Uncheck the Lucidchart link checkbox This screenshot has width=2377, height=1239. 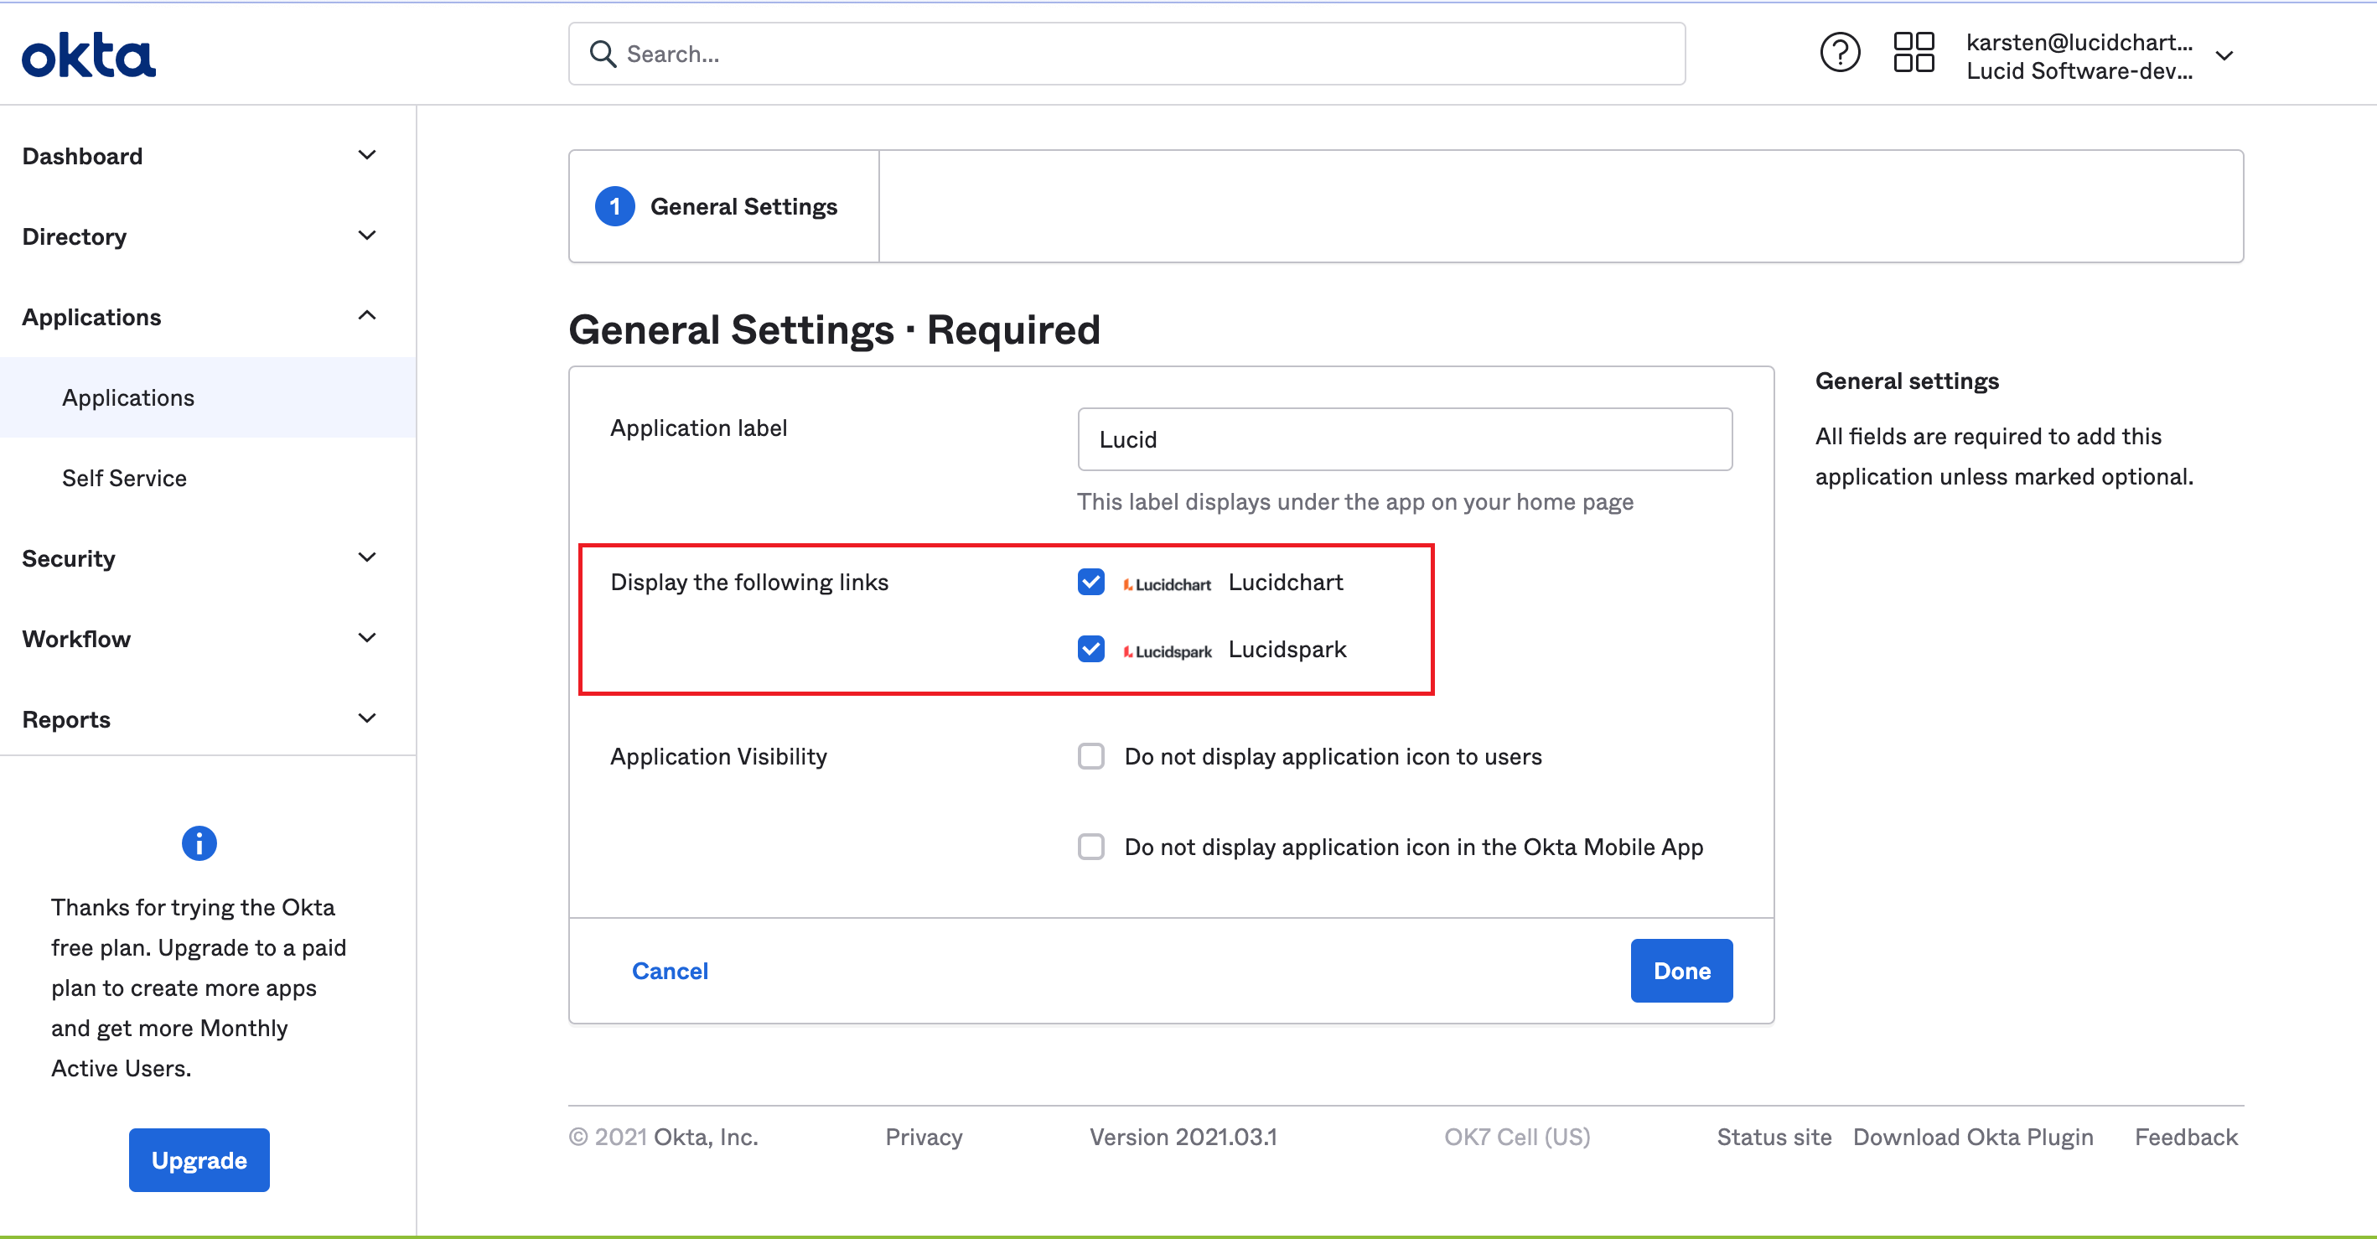click(x=1090, y=582)
